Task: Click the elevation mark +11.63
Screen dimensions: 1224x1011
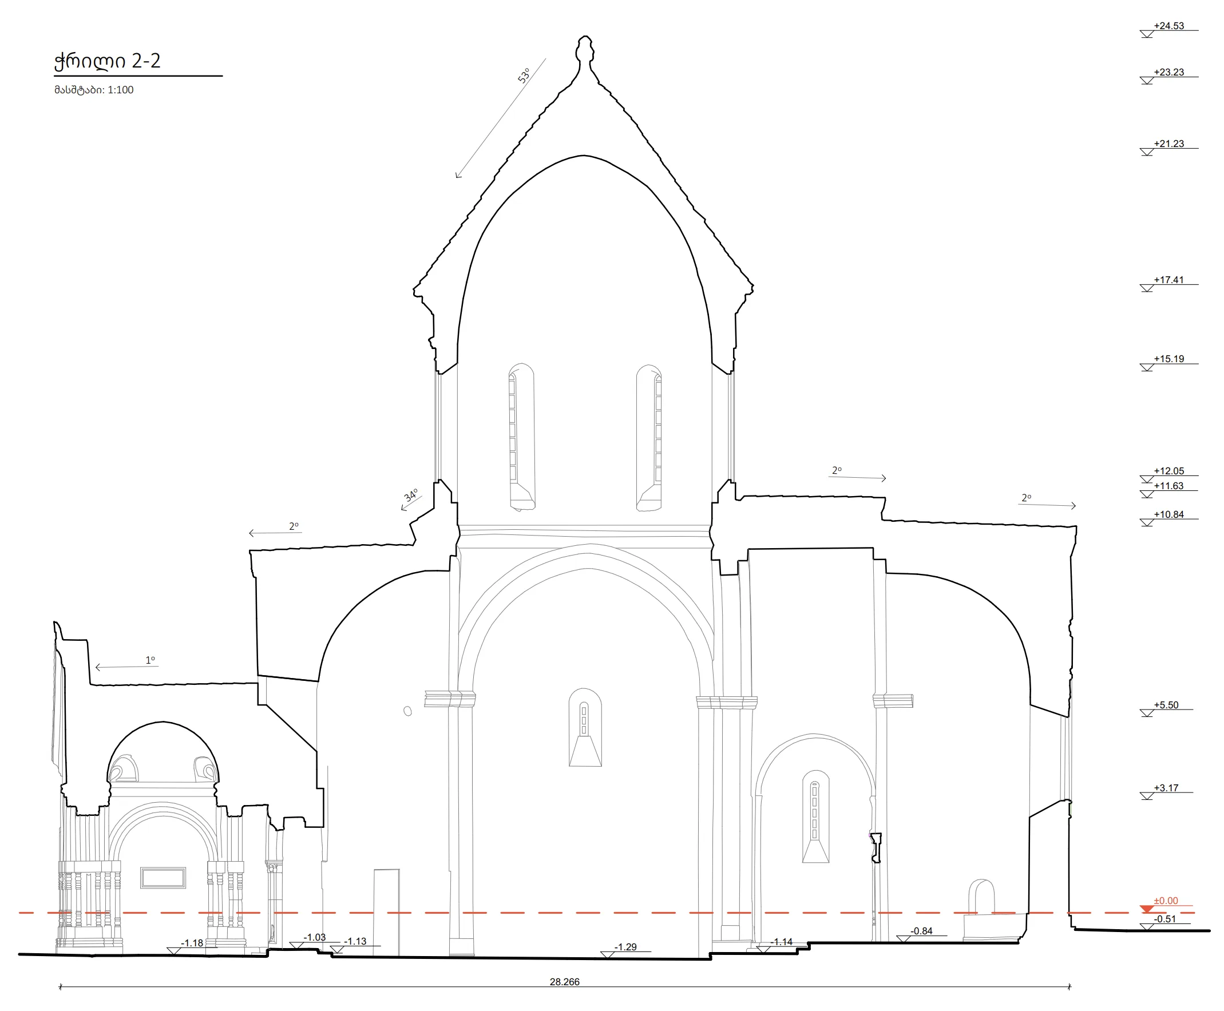Action: click(1168, 486)
